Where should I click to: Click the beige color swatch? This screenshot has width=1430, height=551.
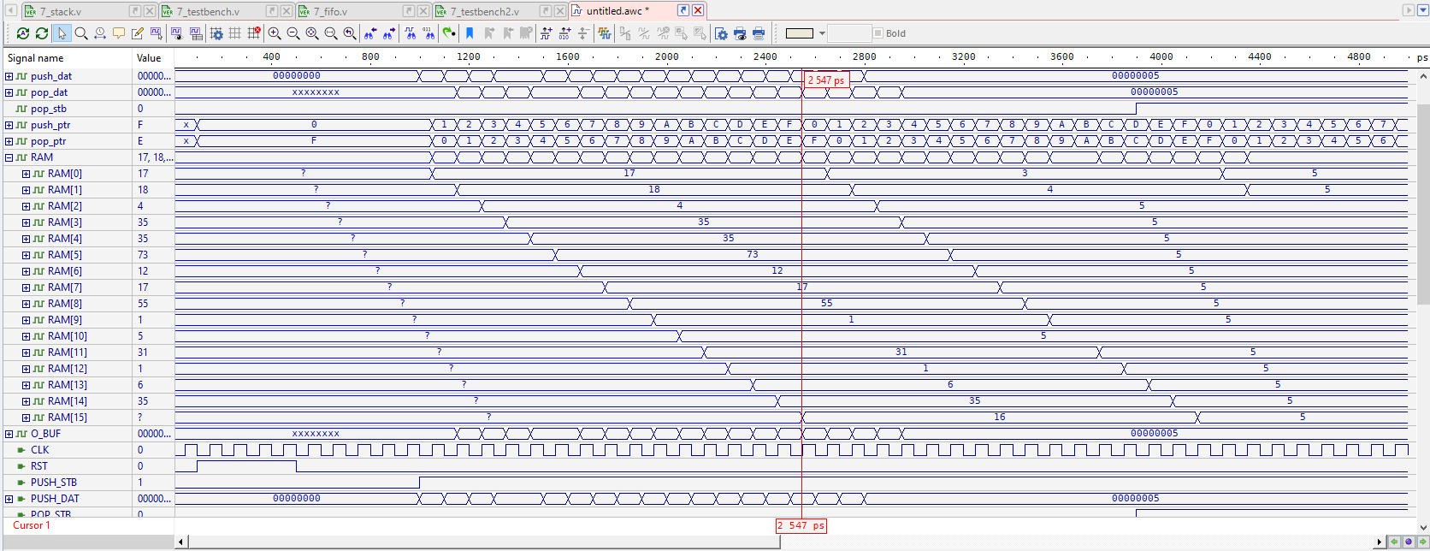(800, 33)
